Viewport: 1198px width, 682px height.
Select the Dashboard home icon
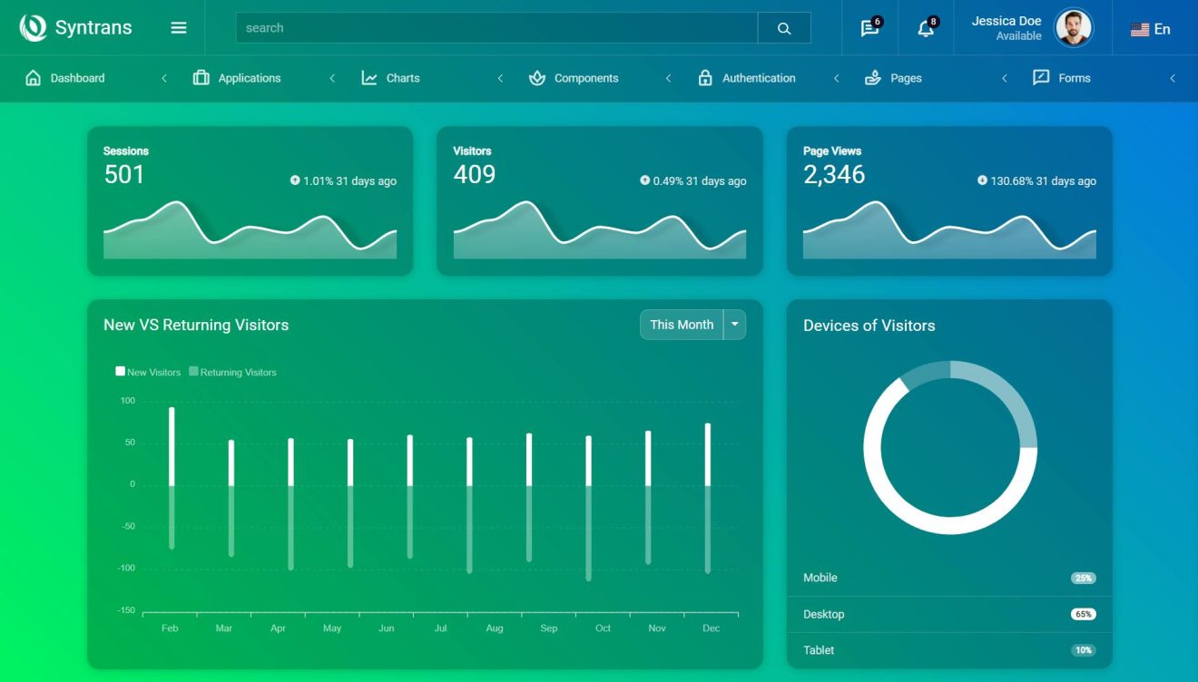pyautogui.click(x=33, y=78)
